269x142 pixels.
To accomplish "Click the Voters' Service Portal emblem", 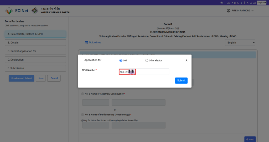I will (x=35, y=11).
